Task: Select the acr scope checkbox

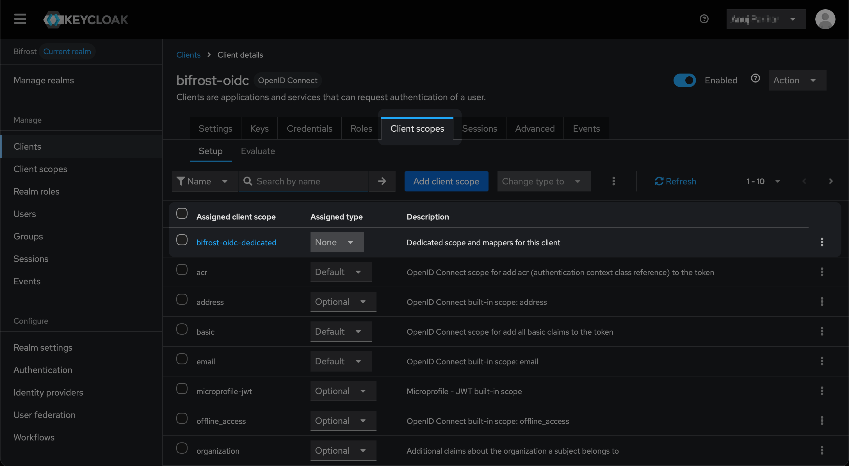Action: coord(182,269)
